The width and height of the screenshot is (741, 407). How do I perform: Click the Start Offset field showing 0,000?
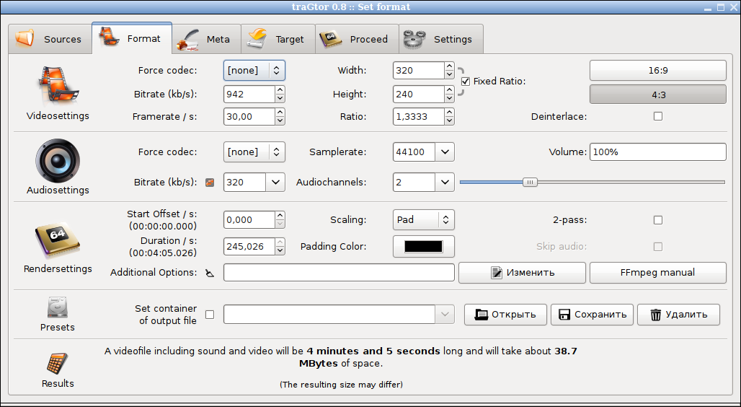click(x=249, y=220)
